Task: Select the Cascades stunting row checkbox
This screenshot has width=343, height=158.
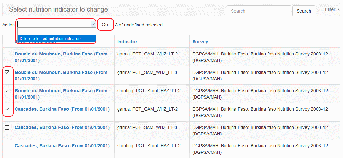Action: tap(7, 146)
